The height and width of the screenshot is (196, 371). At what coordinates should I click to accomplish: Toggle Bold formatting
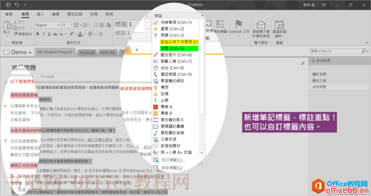[38, 34]
